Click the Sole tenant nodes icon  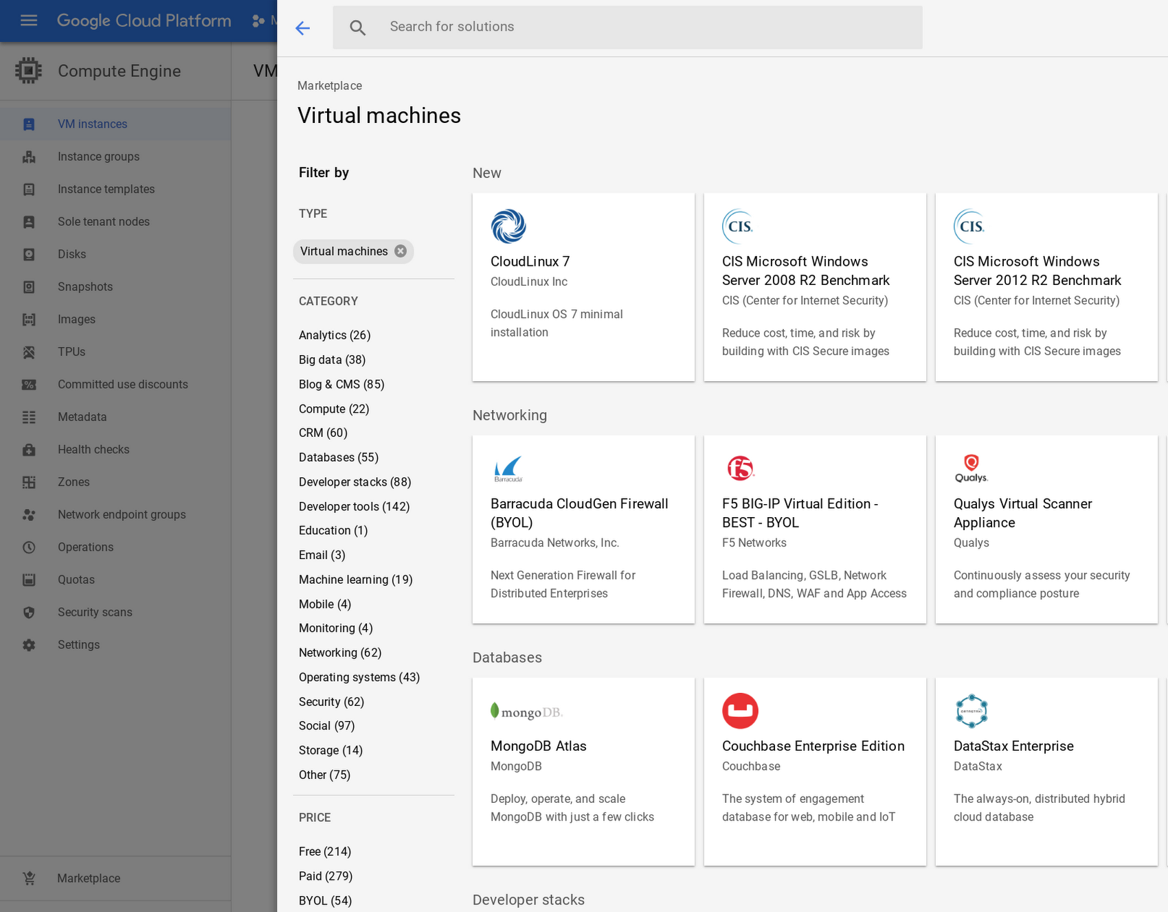tap(29, 222)
